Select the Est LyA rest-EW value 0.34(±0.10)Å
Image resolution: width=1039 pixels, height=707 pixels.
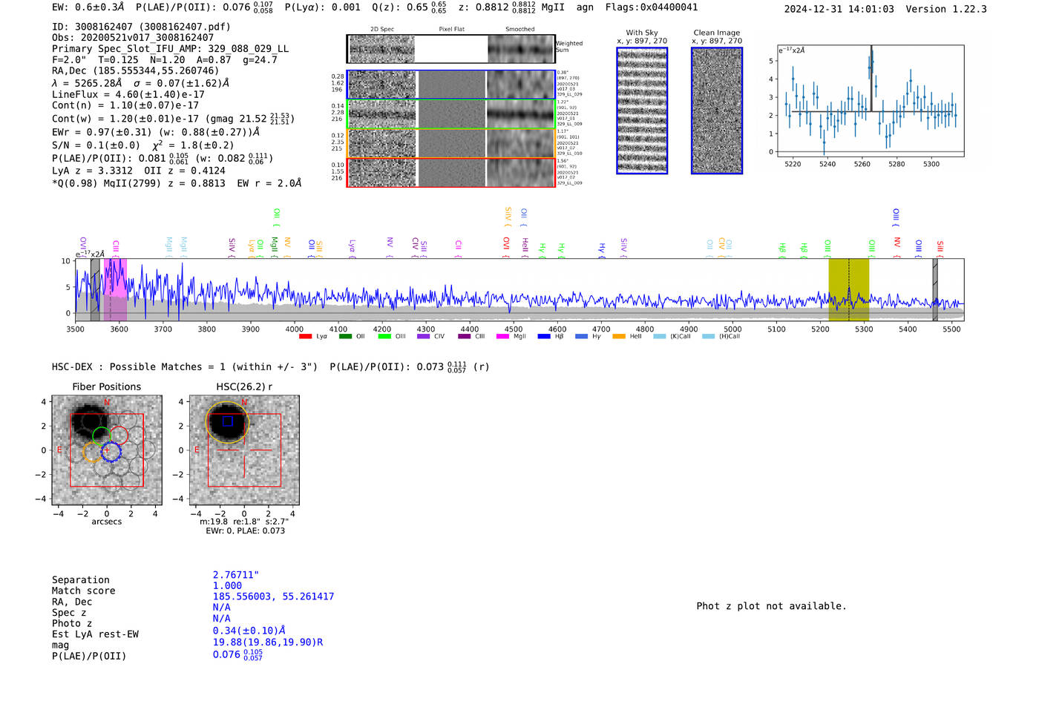[249, 631]
